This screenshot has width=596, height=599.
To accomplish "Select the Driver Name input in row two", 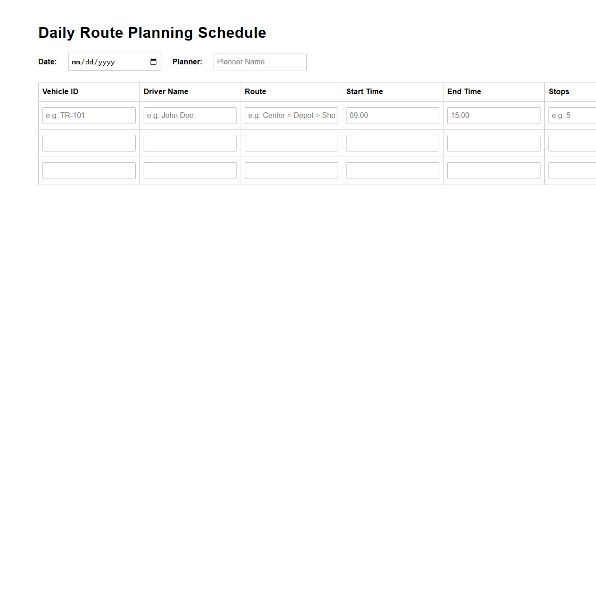I will point(190,143).
